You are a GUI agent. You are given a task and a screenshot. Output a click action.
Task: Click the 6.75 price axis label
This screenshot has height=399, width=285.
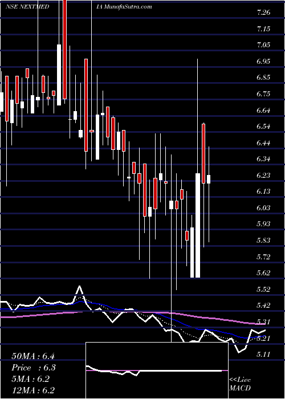pyautogui.click(x=263, y=94)
